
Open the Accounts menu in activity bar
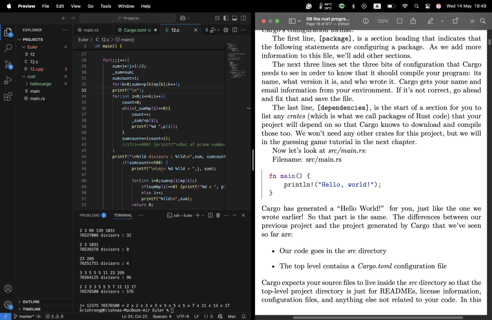pyautogui.click(x=8, y=289)
